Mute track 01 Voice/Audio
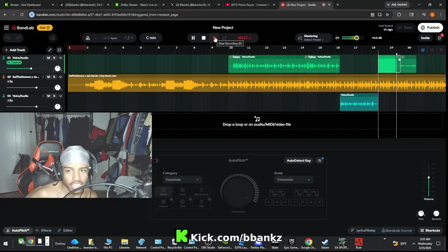This screenshot has height=252, width=448. click(x=49, y=58)
